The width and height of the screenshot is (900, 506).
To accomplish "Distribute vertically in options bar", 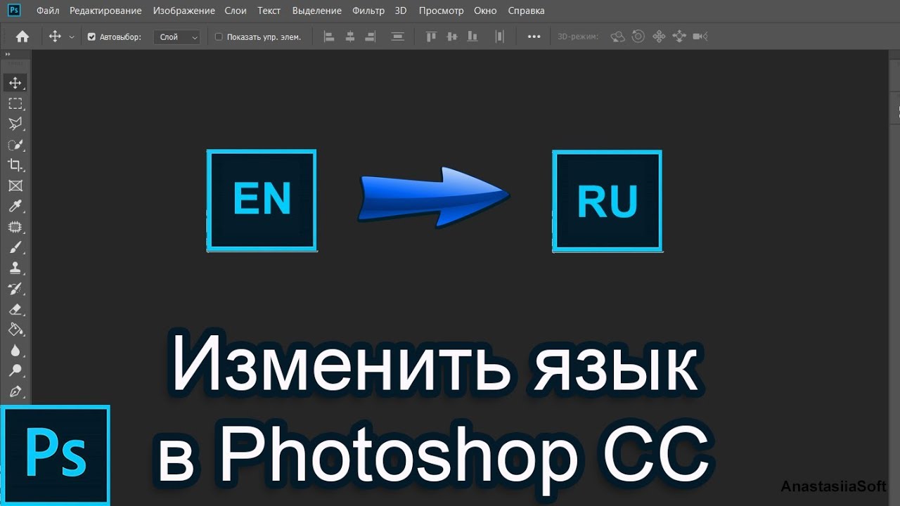I will pos(398,37).
